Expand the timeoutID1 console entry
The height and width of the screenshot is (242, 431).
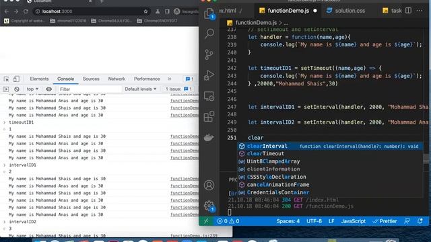pos(5,122)
